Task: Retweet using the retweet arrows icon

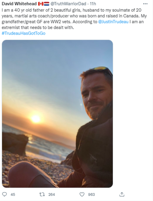Action: [42, 194]
